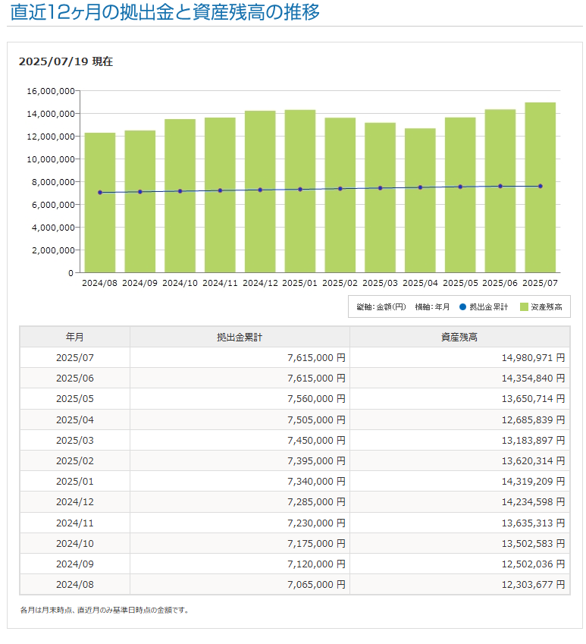This screenshot has width=586, height=644.
Task: Click the 2025/06 bar in the chart
Action: 500,191
